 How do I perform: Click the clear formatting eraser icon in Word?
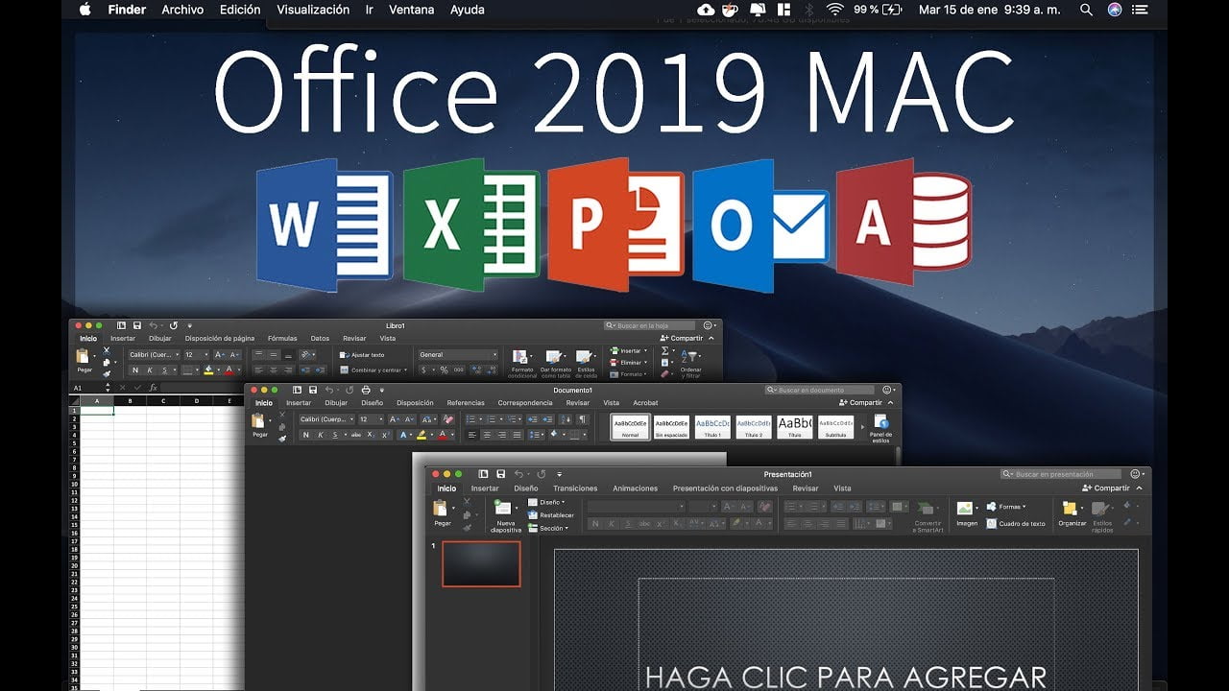(x=447, y=418)
